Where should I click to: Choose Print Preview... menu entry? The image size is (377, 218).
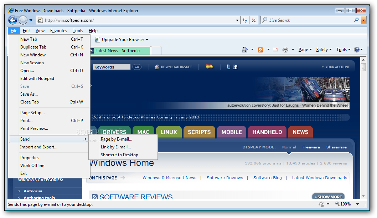(x=49, y=128)
